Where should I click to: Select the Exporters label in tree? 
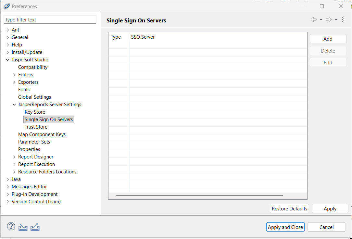[x=28, y=82]
